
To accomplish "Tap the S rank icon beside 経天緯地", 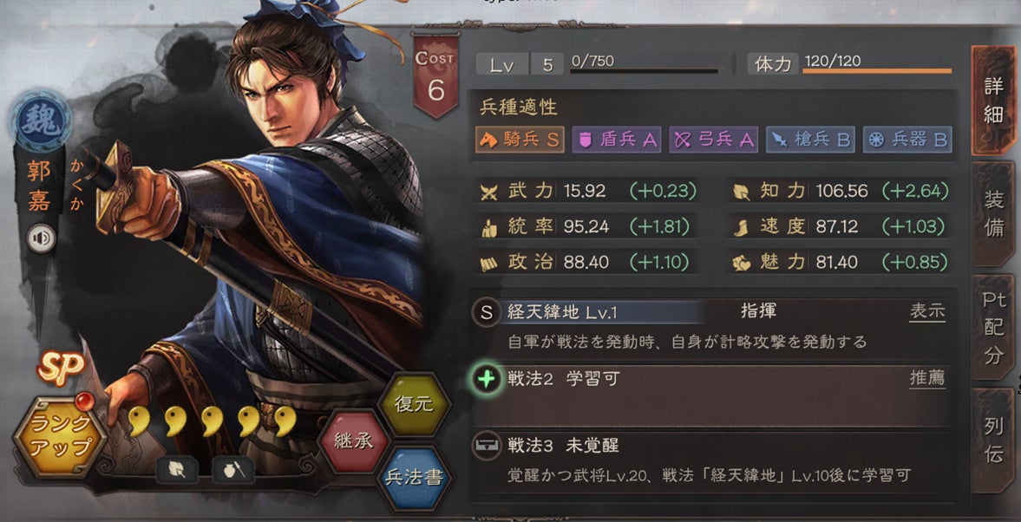I will point(486,312).
